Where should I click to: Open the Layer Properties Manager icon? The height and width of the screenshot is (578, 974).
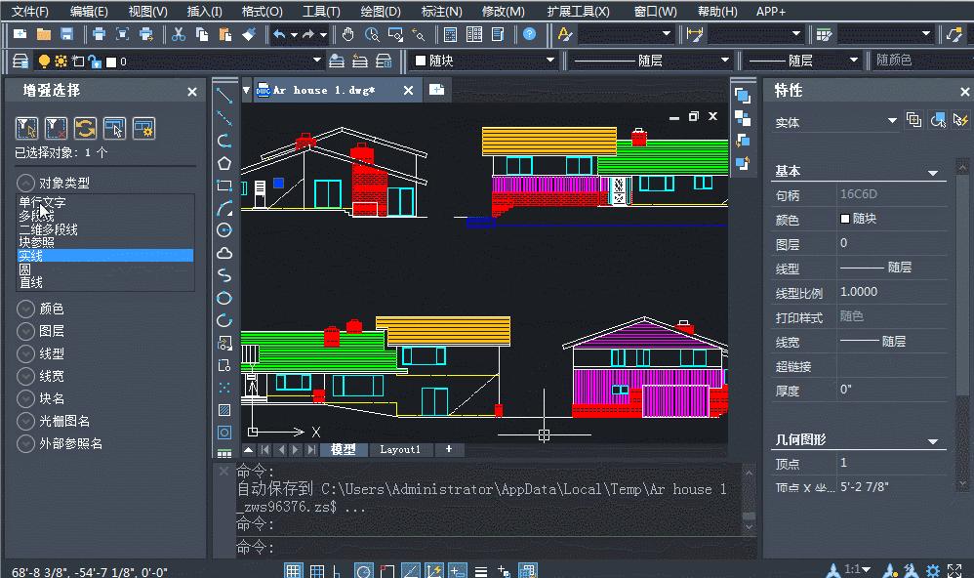click(x=20, y=61)
